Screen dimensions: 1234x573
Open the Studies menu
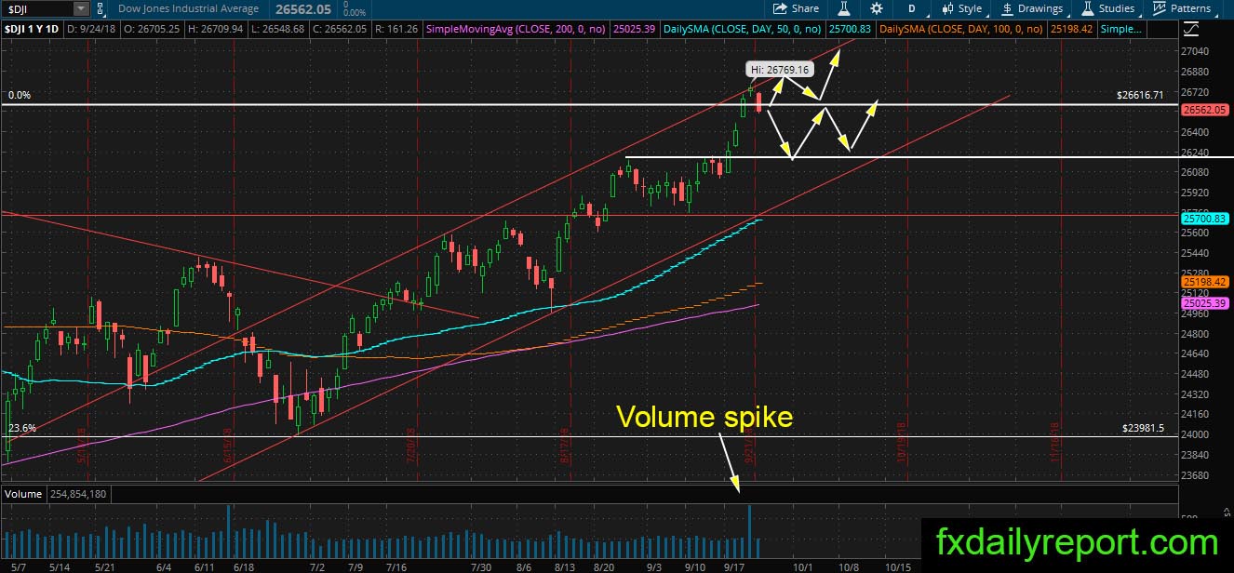[1108, 8]
